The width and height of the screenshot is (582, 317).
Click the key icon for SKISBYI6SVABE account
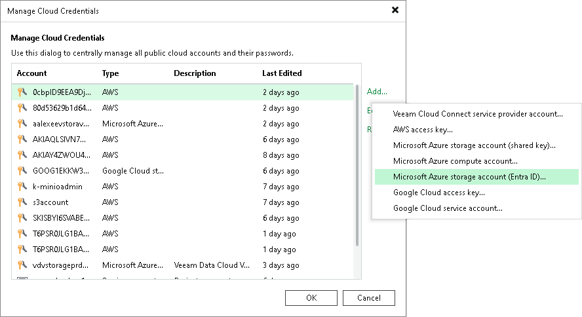click(22, 218)
